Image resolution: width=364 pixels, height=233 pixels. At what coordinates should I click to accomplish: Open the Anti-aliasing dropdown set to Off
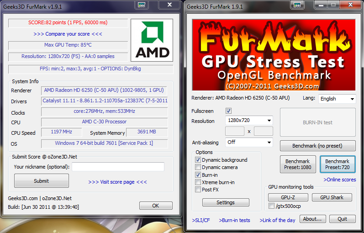point(249,142)
